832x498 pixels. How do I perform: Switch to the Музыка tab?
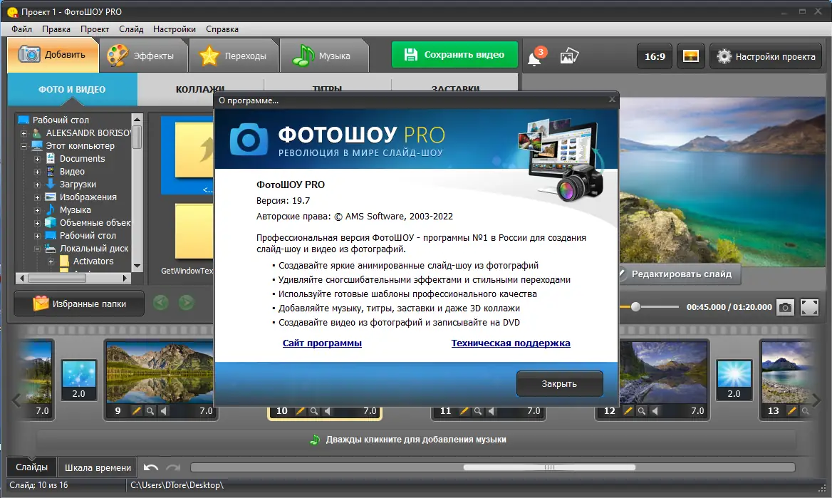[323, 56]
